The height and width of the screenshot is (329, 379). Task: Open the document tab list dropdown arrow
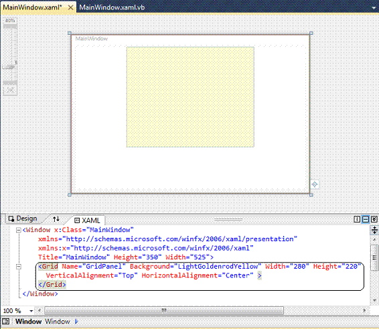click(x=374, y=8)
